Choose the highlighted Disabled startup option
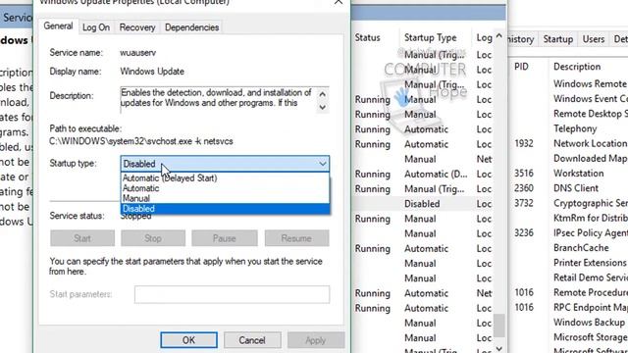The height and width of the screenshot is (353, 628). tap(225, 209)
